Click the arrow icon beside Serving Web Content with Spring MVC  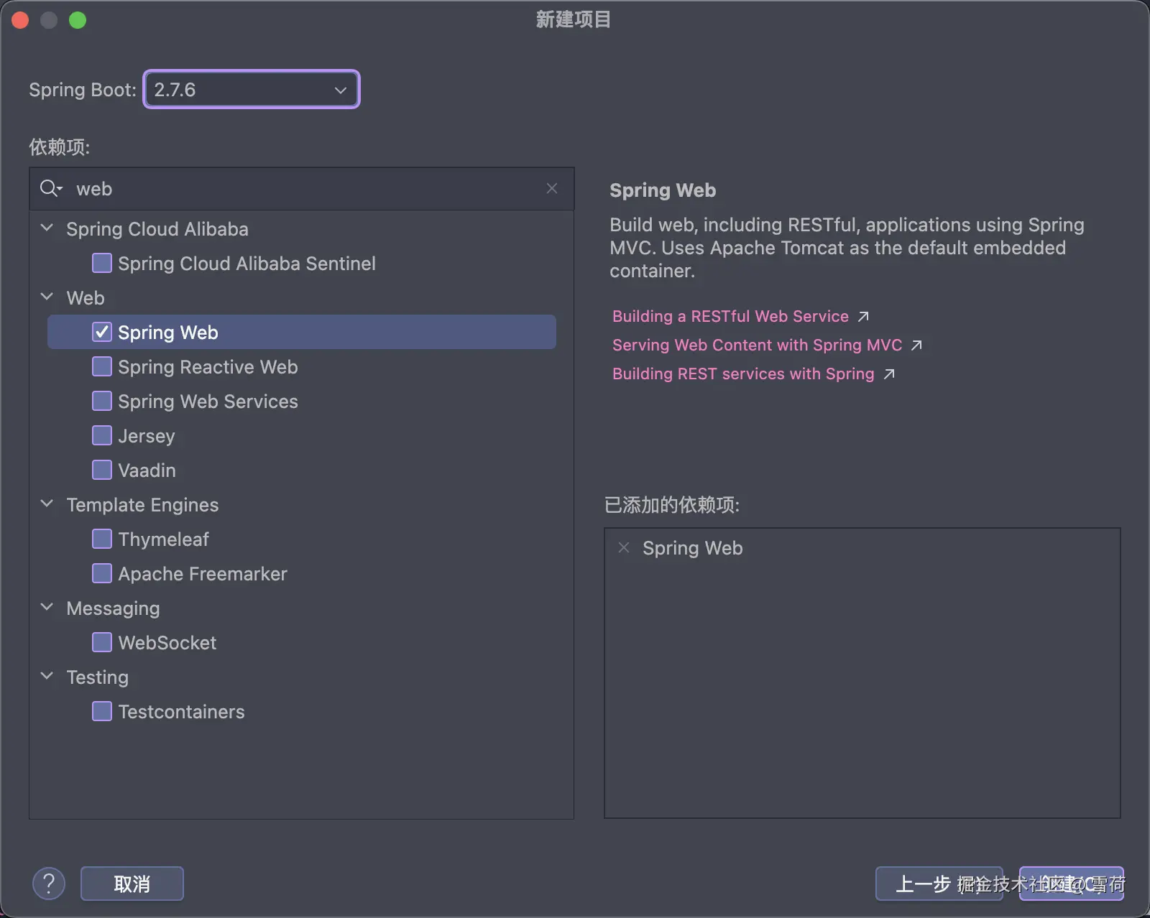[916, 346]
